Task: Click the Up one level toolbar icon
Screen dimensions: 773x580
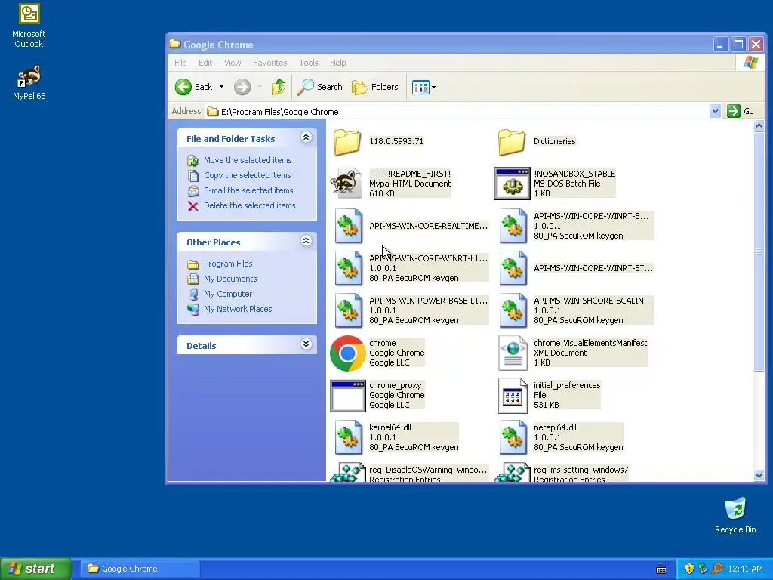Action: pos(279,87)
